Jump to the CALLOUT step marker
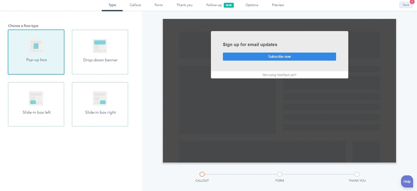 click(x=202, y=174)
